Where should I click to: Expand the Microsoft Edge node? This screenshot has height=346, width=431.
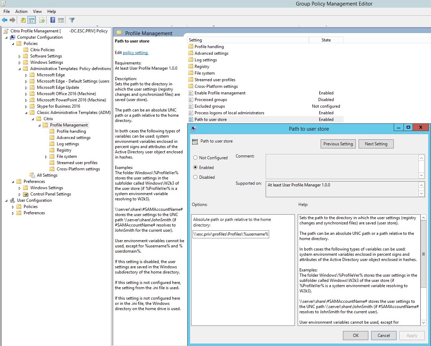pyautogui.click(x=26, y=75)
